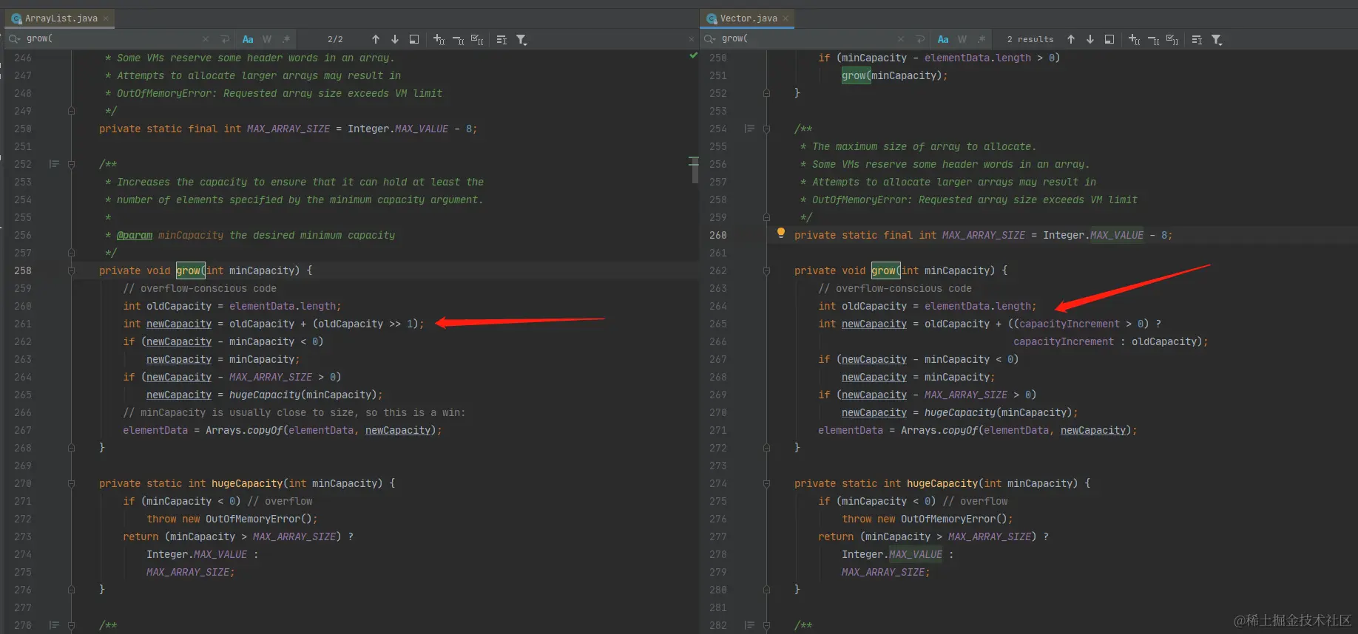Click the '2/2' match count in ArrayList.java
This screenshot has width=1358, height=634.
[x=335, y=39]
